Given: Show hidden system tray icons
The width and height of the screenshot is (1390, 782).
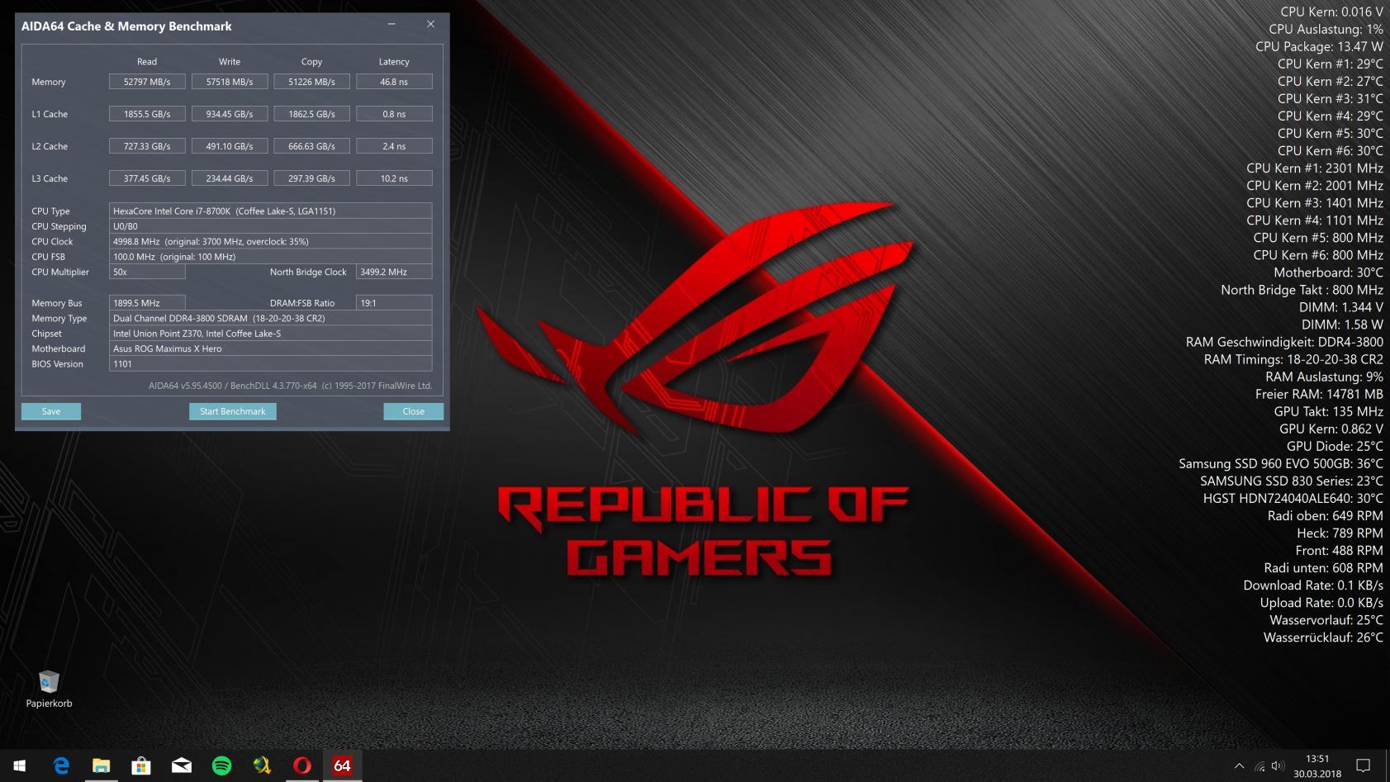Looking at the screenshot, I should pyautogui.click(x=1239, y=765).
